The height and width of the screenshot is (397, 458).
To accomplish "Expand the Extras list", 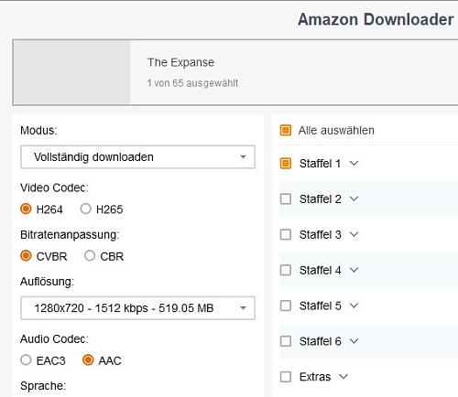I will point(343,377).
